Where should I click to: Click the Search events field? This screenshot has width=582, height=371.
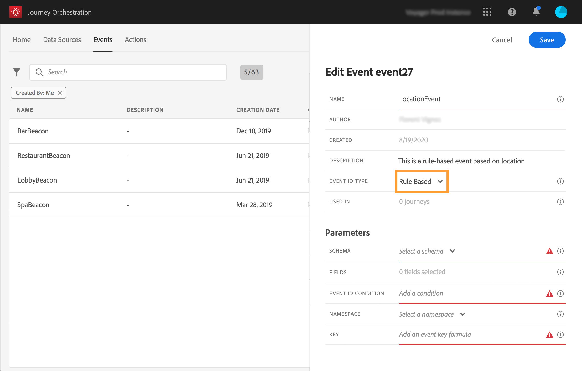(x=128, y=72)
